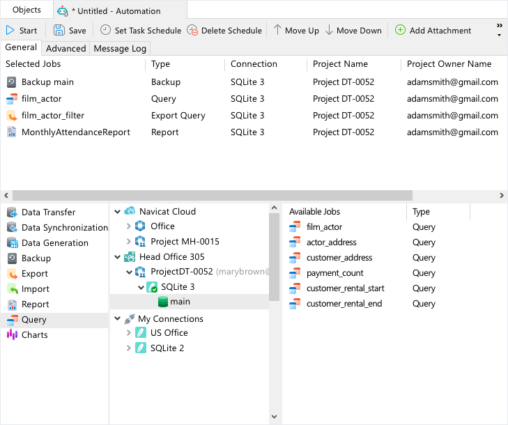Screen dimensions: 508x425
Task: Expand the US Office connection
Action: (129, 332)
